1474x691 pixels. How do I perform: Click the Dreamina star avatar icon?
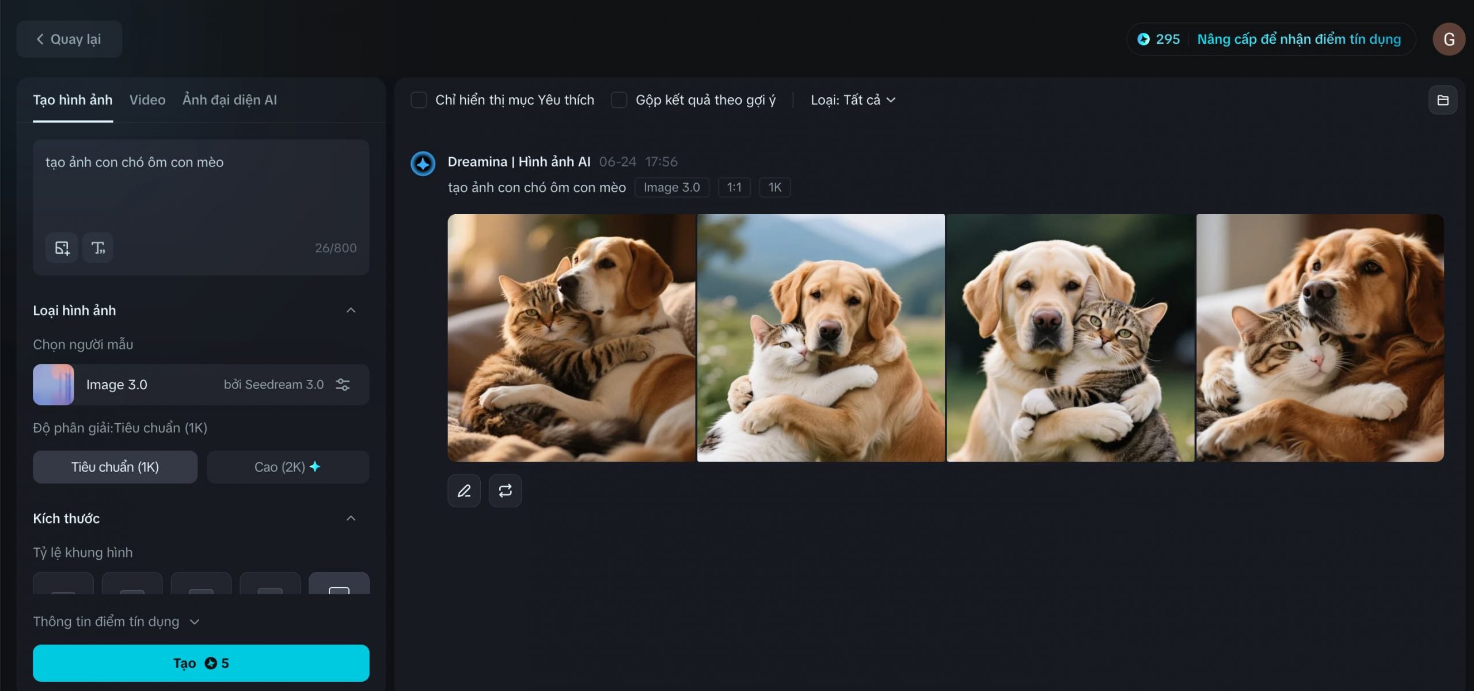click(x=423, y=164)
